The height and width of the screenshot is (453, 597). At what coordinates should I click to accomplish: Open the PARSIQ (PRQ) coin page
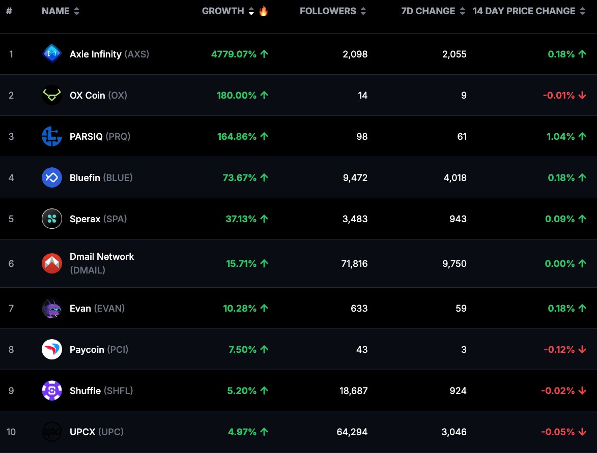pyautogui.click(x=100, y=137)
